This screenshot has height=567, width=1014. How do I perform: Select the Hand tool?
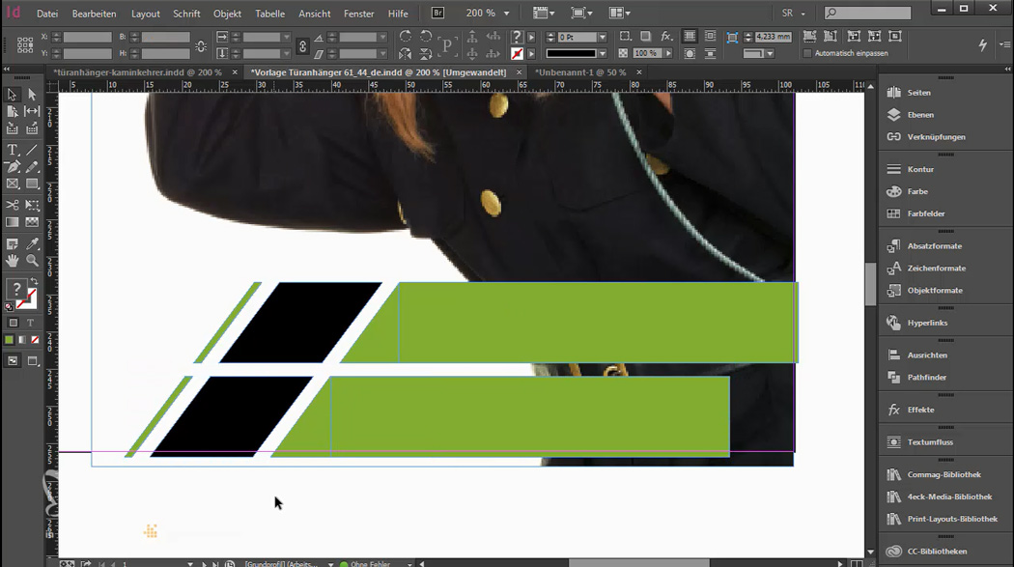point(12,261)
